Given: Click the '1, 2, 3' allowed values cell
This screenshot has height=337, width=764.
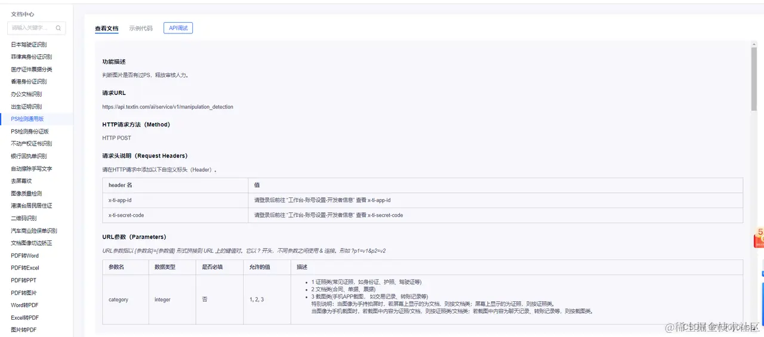Looking at the screenshot, I should pos(267,299).
